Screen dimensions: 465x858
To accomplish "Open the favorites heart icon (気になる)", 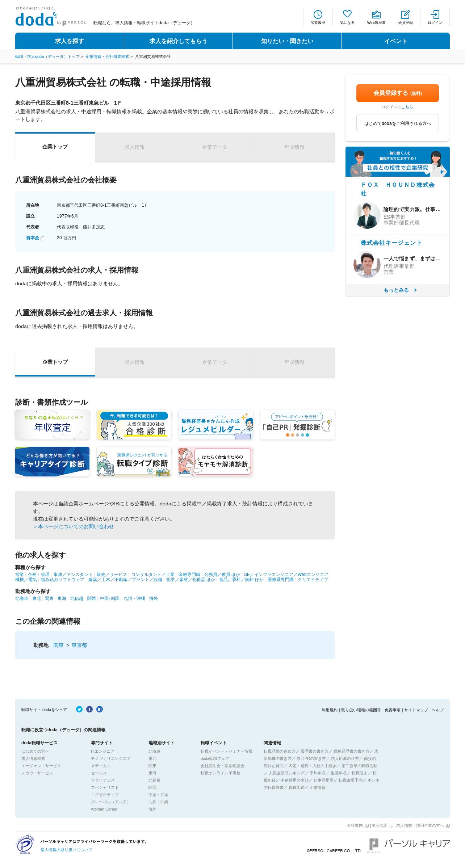I will 347,17.
